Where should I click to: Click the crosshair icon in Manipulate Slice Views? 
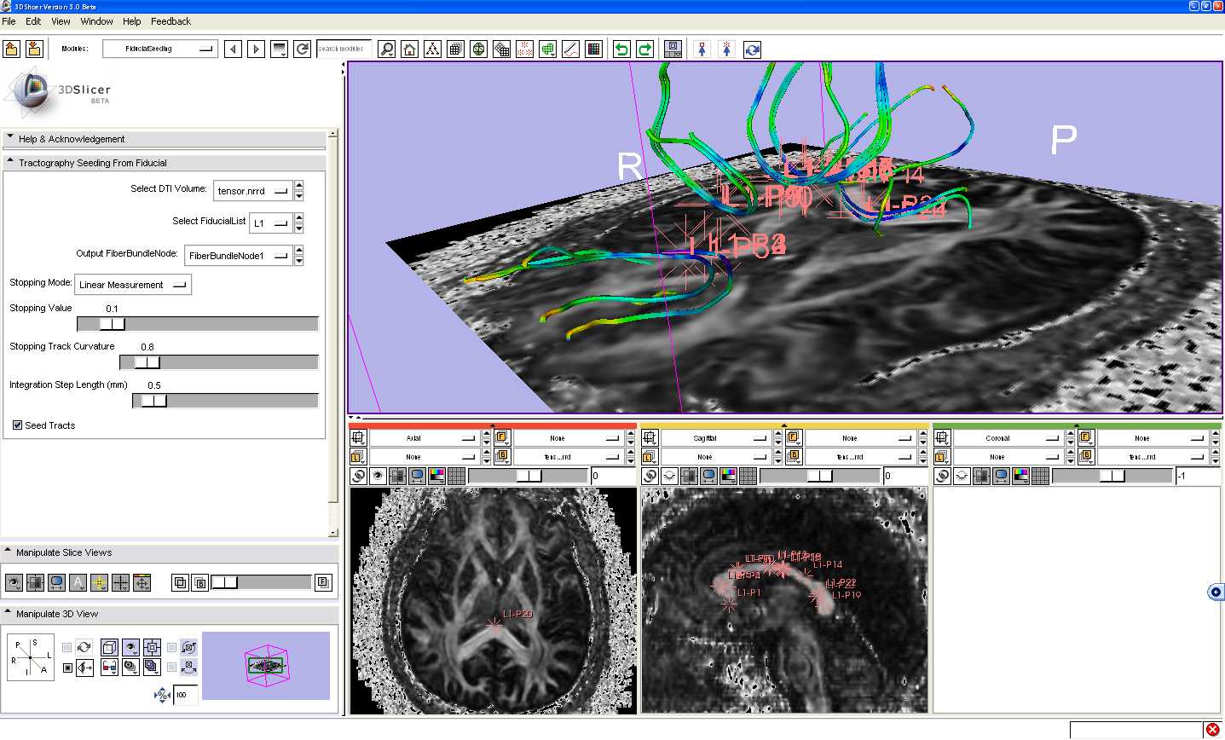click(120, 583)
